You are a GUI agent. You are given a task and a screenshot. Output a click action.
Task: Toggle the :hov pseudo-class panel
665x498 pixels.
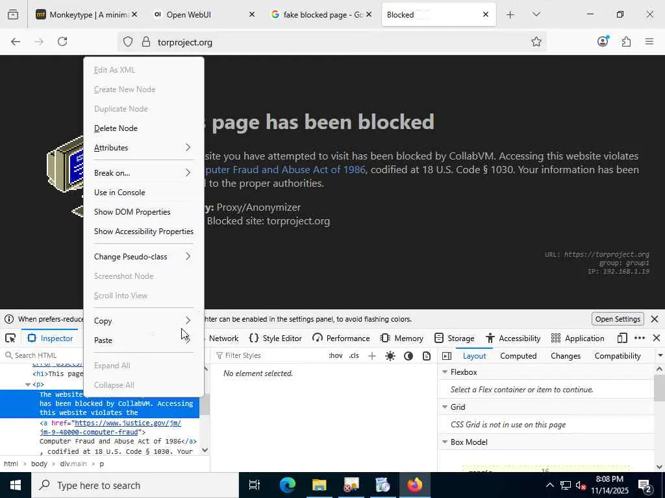point(336,356)
